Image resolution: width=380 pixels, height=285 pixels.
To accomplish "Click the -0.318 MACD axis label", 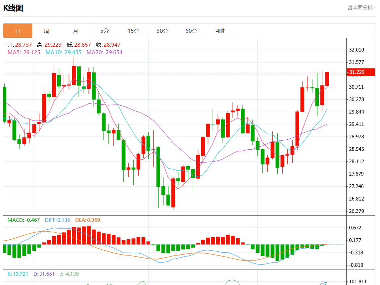I will pos(356,253).
